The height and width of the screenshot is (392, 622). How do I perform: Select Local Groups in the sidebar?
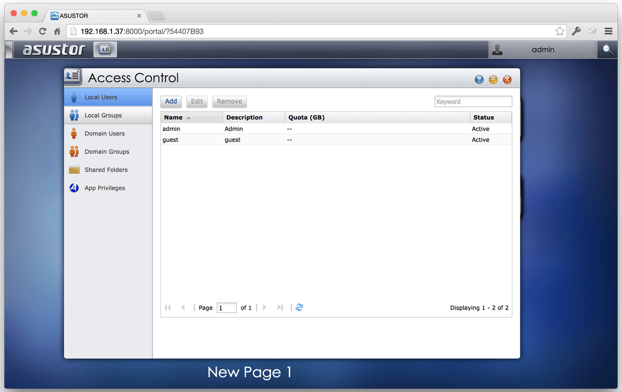103,115
